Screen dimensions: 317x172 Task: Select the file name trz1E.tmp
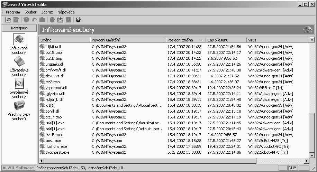pos(54,135)
